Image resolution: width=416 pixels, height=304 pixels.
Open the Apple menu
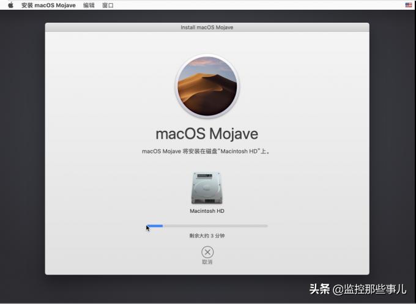pyautogui.click(x=10, y=5)
